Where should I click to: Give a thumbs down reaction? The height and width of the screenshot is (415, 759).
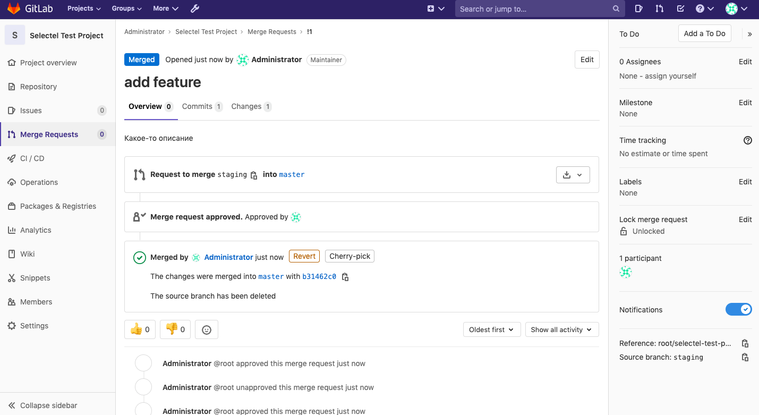(x=175, y=329)
